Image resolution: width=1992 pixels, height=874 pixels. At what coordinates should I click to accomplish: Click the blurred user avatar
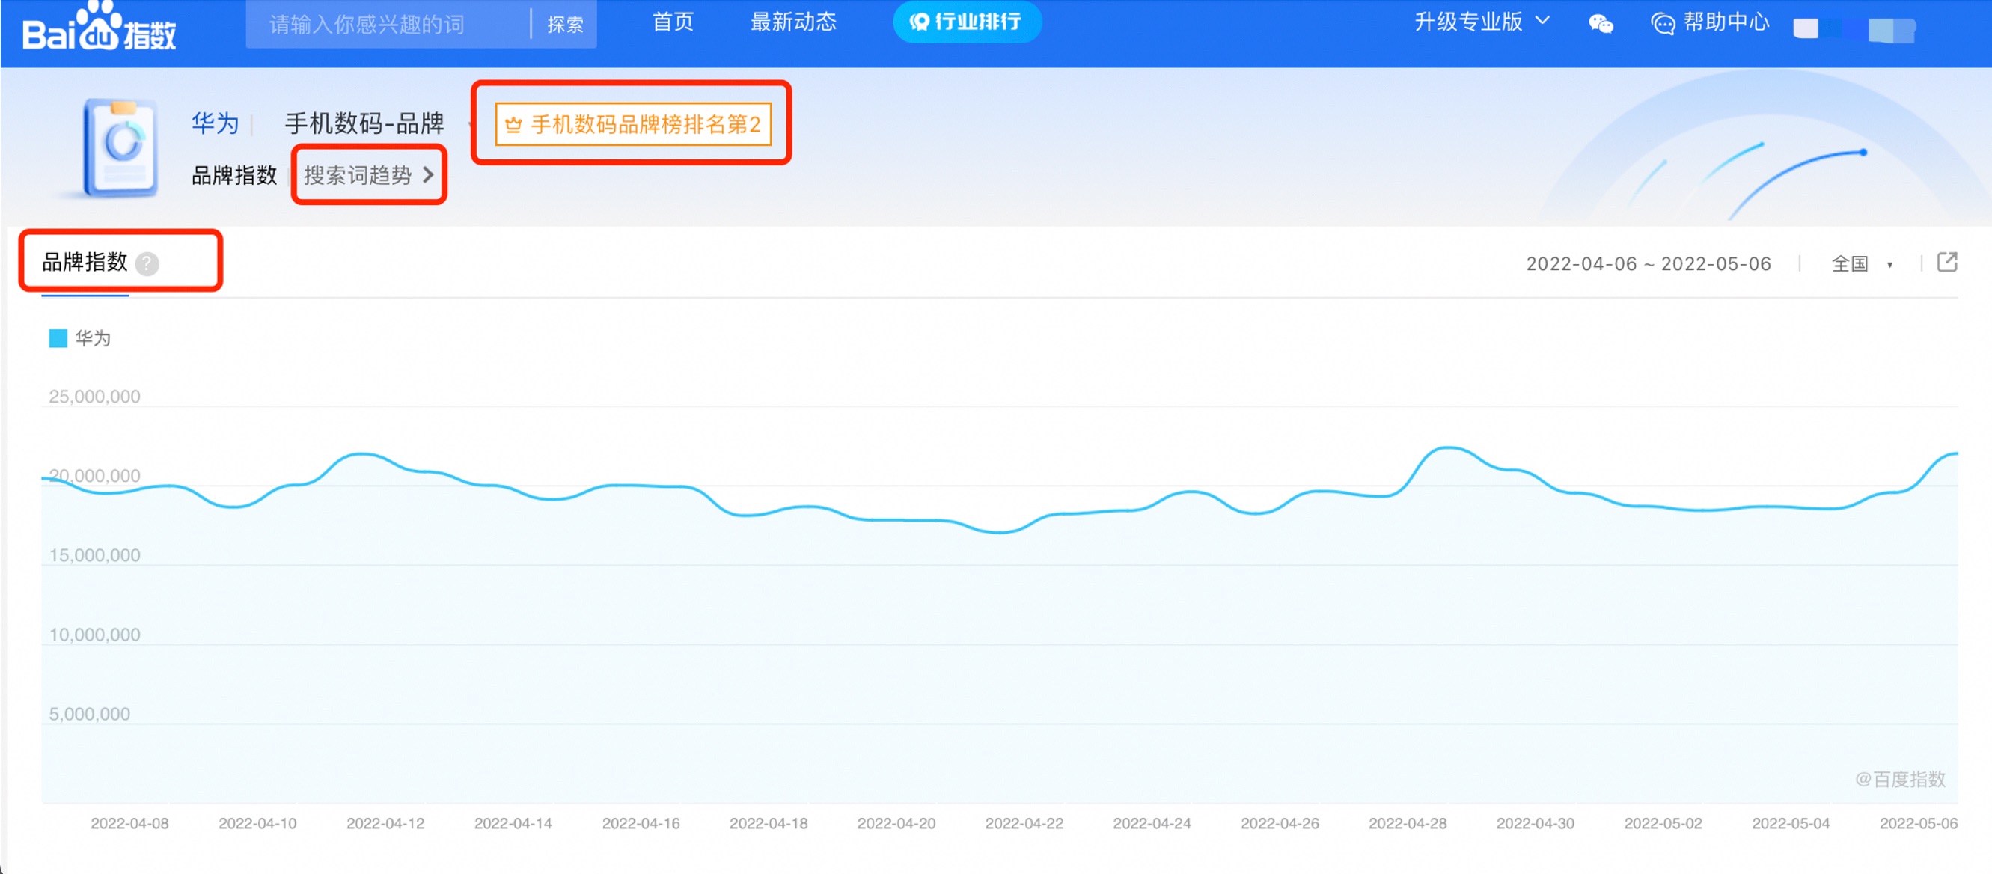pyautogui.click(x=1806, y=28)
